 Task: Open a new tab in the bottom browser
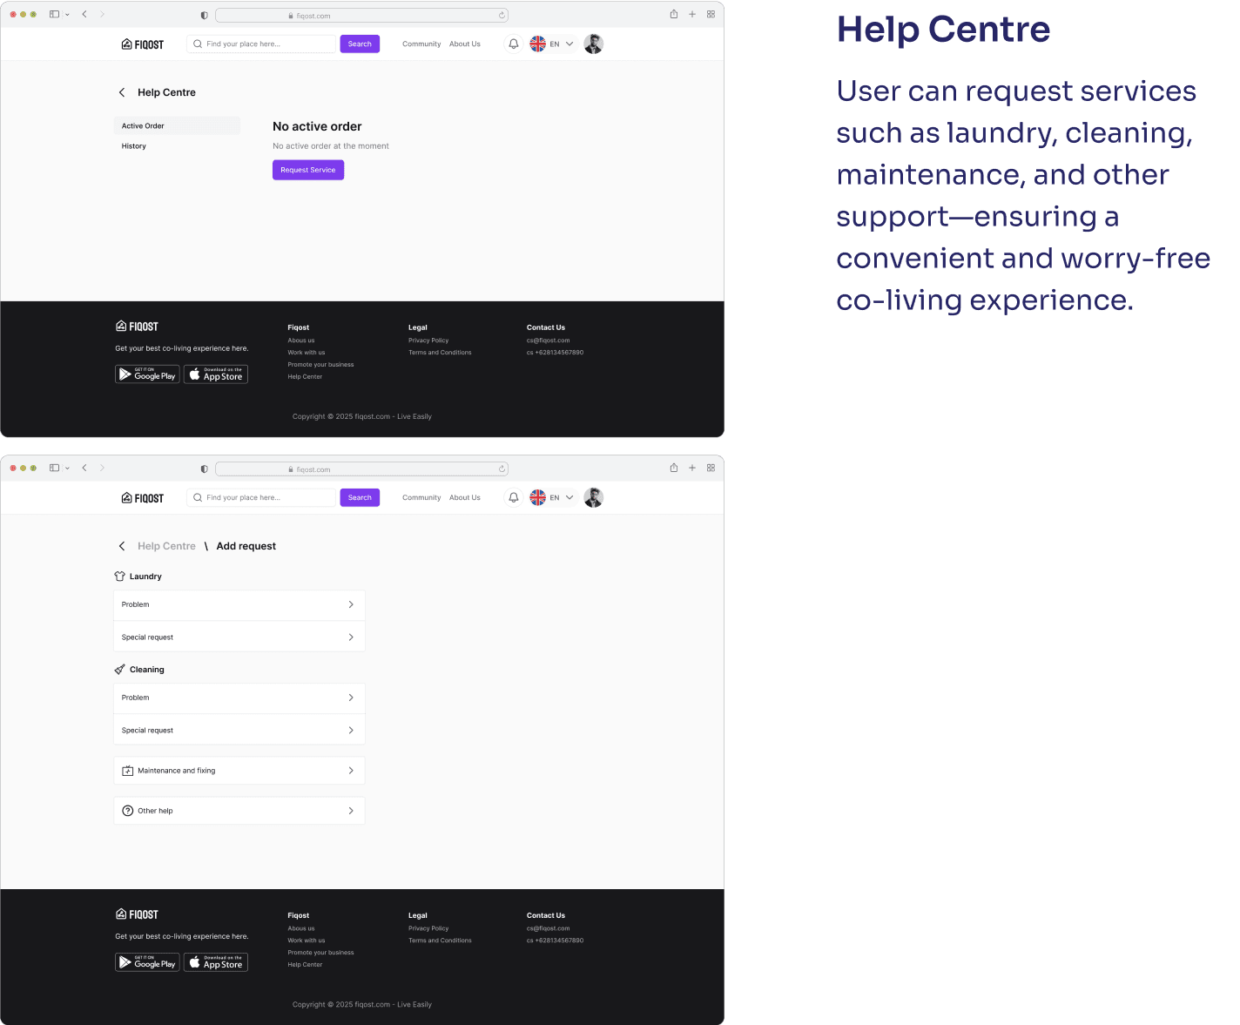(x=692, y=468)
